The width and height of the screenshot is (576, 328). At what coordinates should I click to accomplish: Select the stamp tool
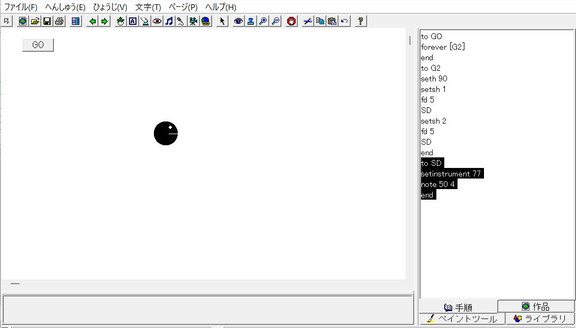[x=251, y=21]
